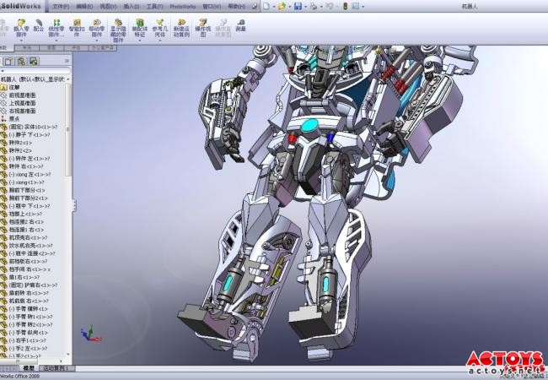Select 前视基准面 in the feature tree
Screen dimensions: 548x380
pos(23,95)
